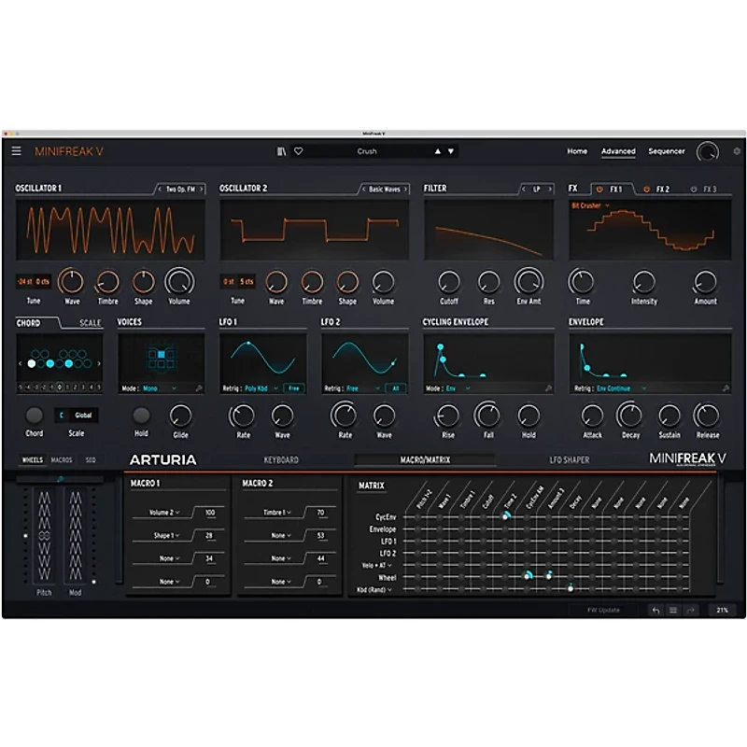This screenshot has width=747, height=747.
Task: Click the preset name field showing Crush
Action: 367,150
